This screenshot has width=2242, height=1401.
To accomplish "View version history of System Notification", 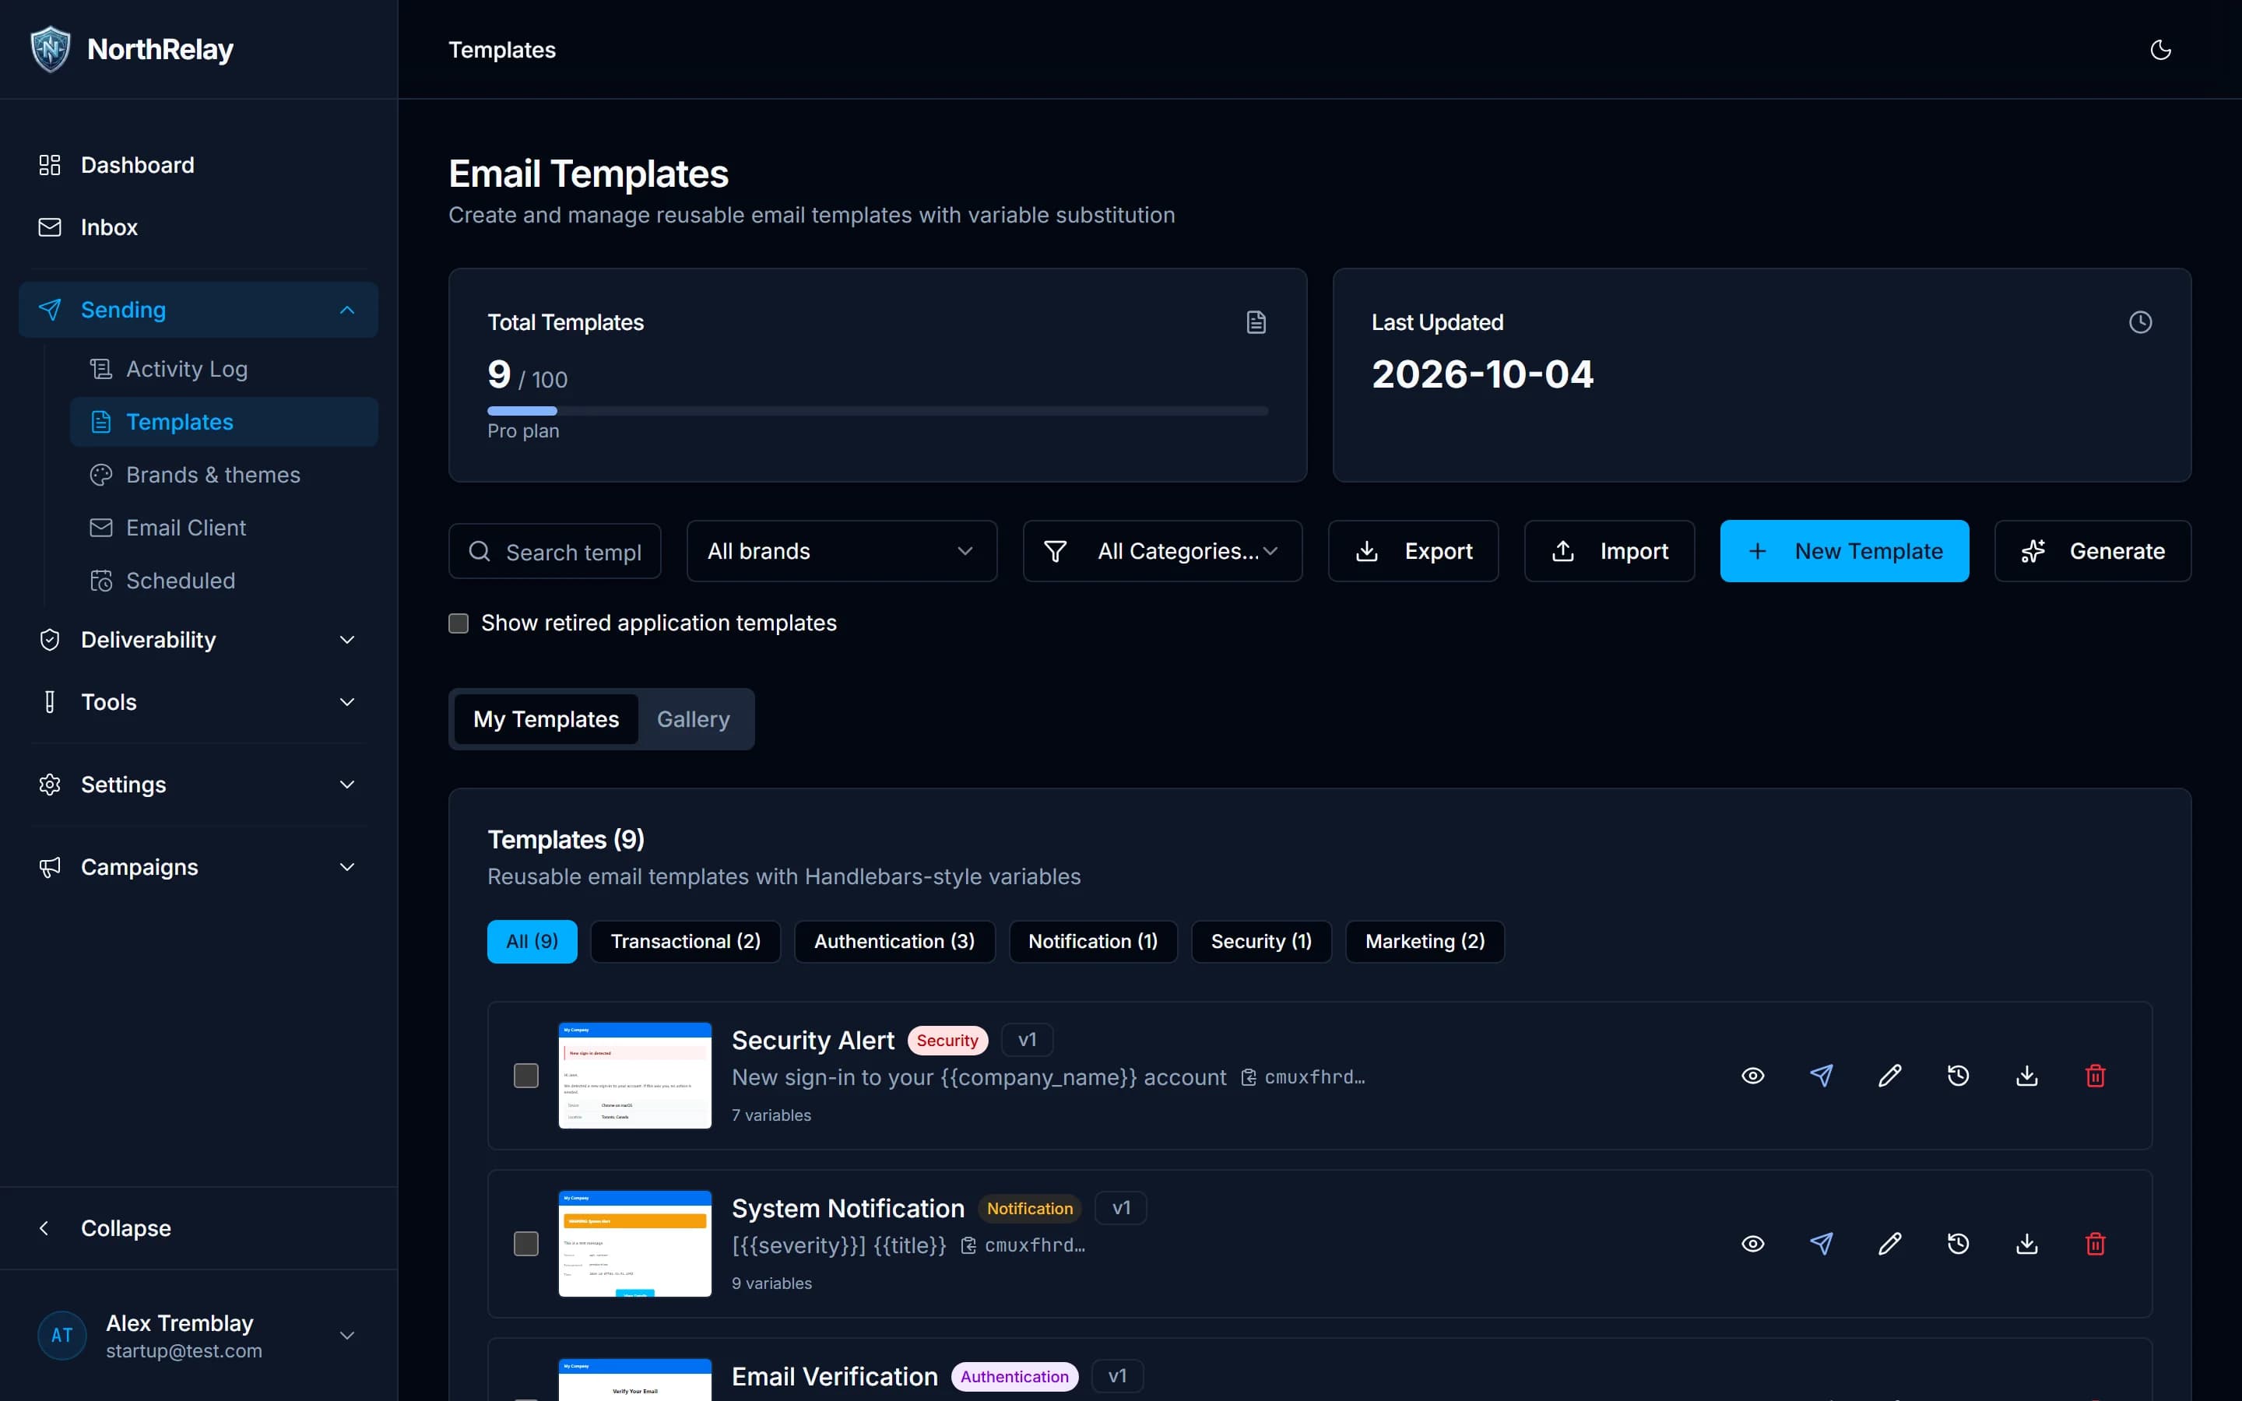I will point(1958,1244).
